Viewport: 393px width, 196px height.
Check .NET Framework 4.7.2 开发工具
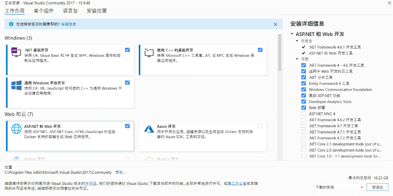tap(304, 138)
